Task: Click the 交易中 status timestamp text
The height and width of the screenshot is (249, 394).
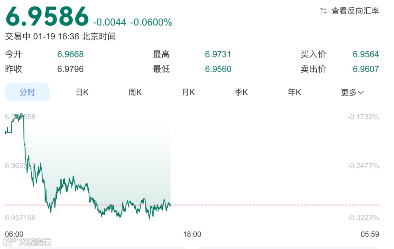Action: click(60, 36)
